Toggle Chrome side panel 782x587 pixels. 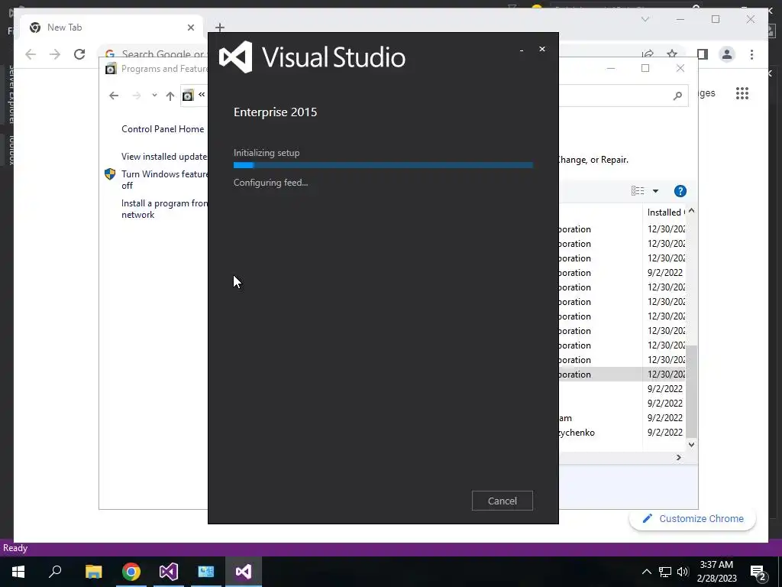coord(703,54)
